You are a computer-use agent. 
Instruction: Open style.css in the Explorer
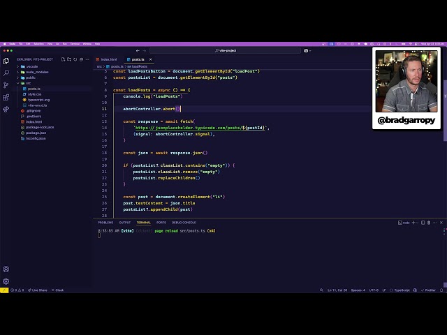(x=34, y=94)
